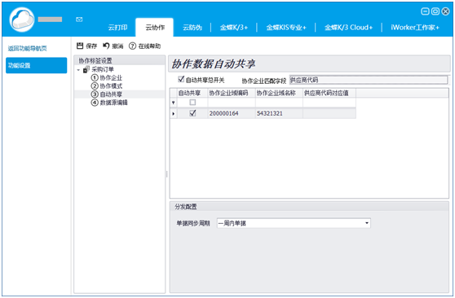Select 数据源编辑 tree item
455x298 pixels.
coord(114,103)
